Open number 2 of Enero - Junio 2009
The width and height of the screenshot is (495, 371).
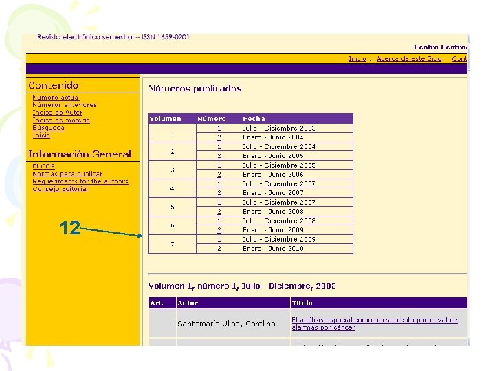click(x=219, y=230)
